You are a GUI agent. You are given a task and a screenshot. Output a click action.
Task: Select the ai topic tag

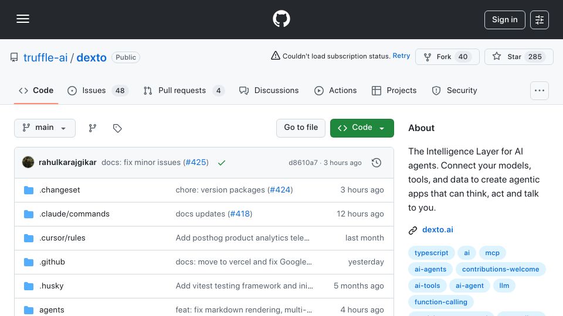[x=467, y=253]
